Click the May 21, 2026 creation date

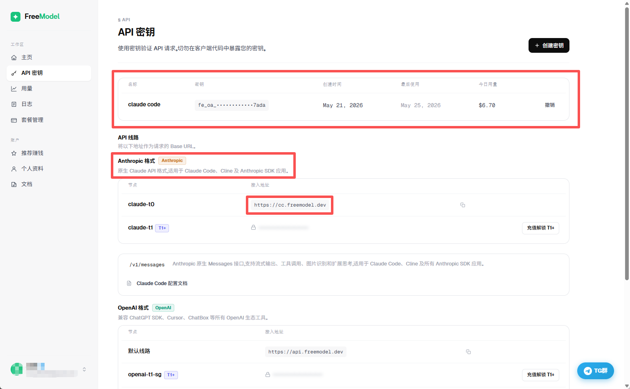[x=343, y=105]
